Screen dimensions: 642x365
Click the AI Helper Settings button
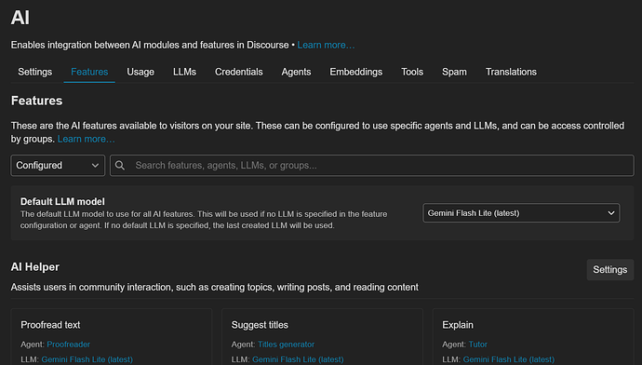pos(610,269)
